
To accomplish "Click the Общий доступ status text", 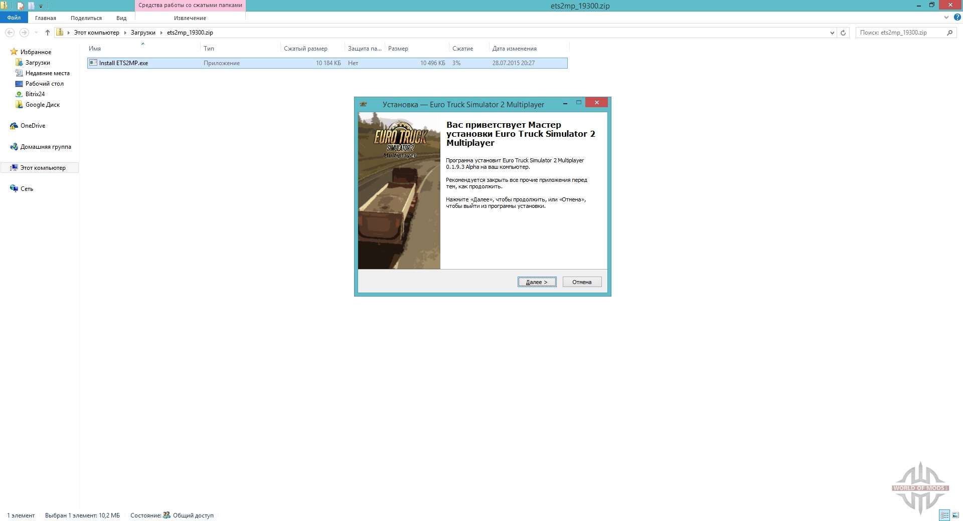I will pos(193,515).
